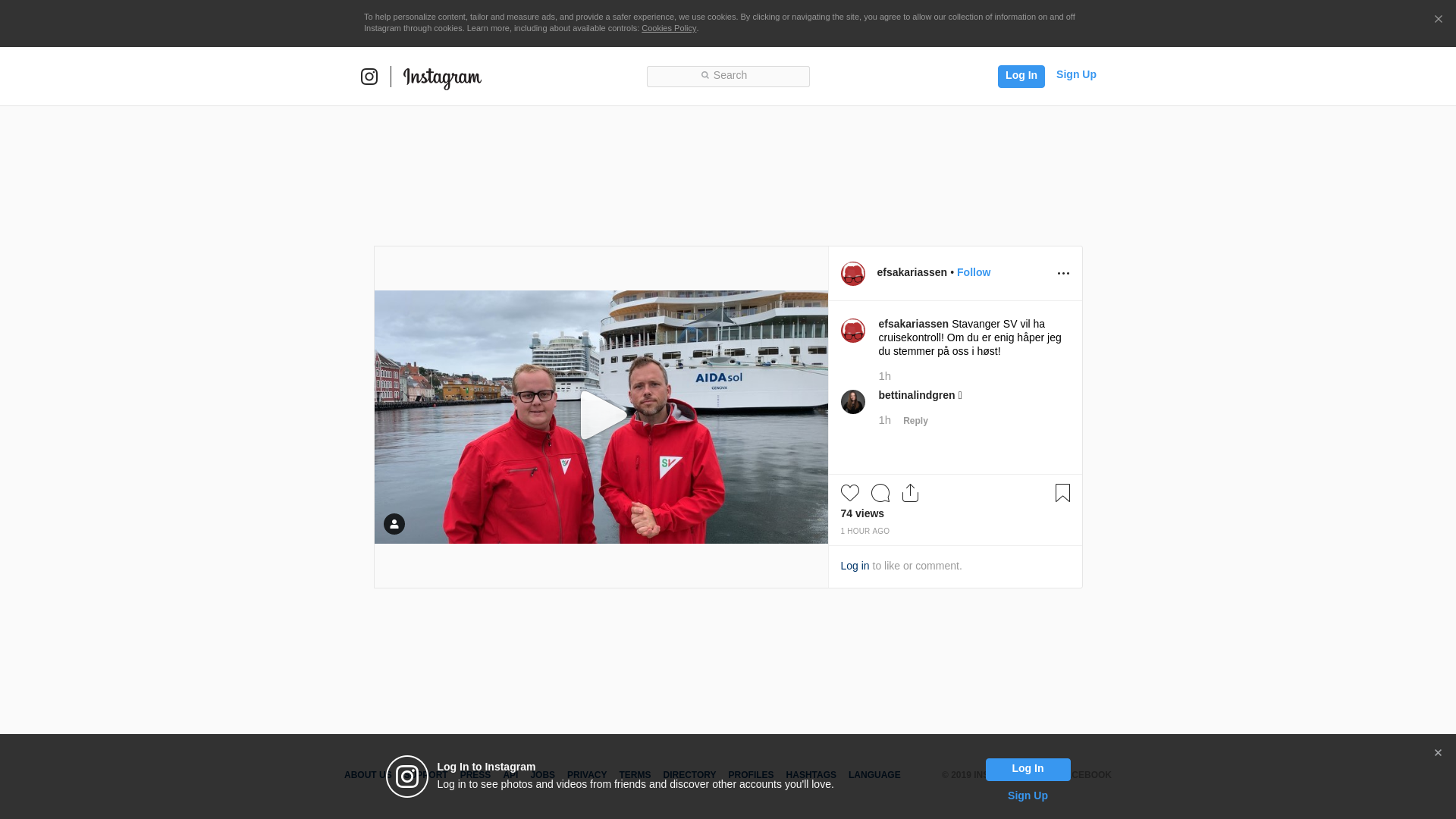This screenshot has height=819, width=1456.
Task: Open PRIVACY footer link
Action: tap(587, 775)
